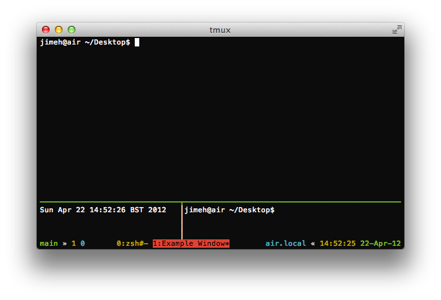Focus the bottom-right pane prompt

[x=230, y=210]
